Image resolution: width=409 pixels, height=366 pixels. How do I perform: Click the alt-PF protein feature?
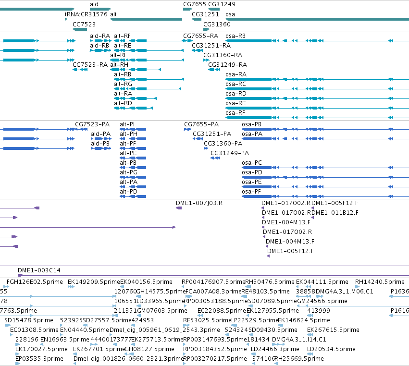point(133,148)
